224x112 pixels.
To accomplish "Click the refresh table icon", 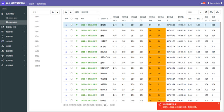I will click(206, 12).
